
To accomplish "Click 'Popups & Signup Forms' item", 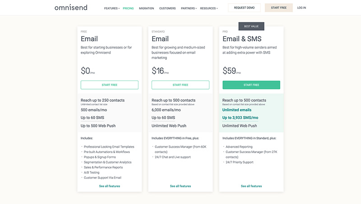I will pyautogui.click(x=100, y=157).
